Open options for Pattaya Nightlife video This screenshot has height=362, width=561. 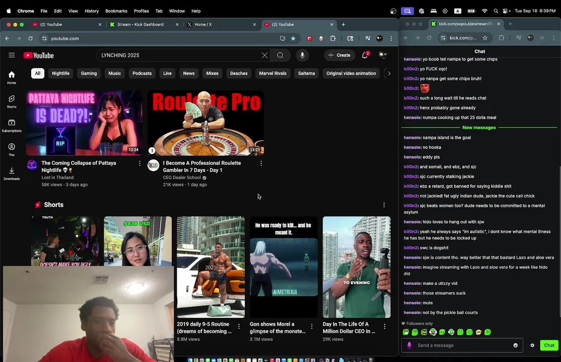coord(139,163)
